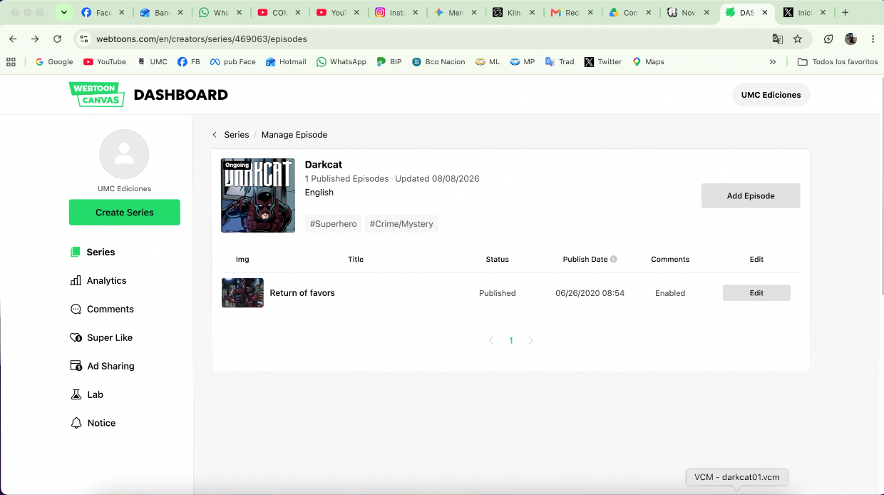Click the Darkcat series cover thumbnail
This screenshot has width=884, height=495.
pyautogui.click(x=257, y=195)
